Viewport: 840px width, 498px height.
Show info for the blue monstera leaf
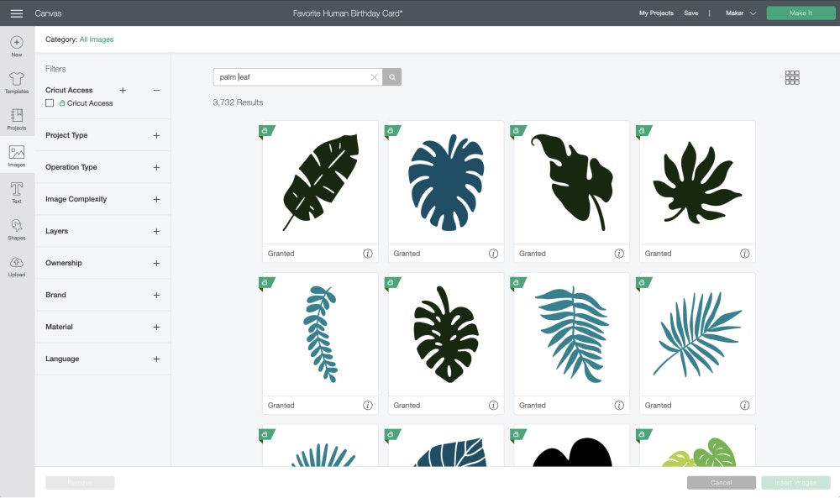[493, 254]
